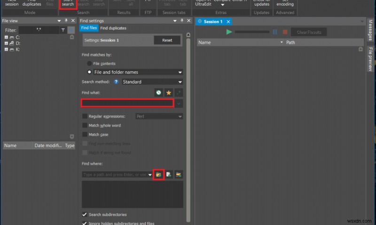Close the Session 1 tab
The image size is (376, 225).
tap(228, 22)
